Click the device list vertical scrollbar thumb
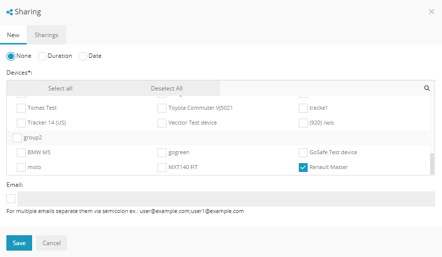This screenshot has height=257, width=442. tap(432, 164)
